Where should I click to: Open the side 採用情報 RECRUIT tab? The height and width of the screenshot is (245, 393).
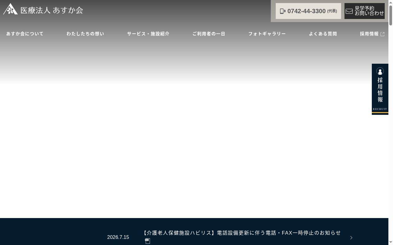pyautogui.click(x=380, y=89)
